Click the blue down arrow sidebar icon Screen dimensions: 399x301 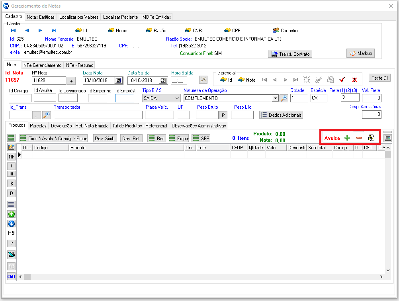(x=12, y=224)
